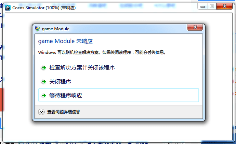Minimize the Cocos Simulator window
The image size is (236, 144).
202,6
